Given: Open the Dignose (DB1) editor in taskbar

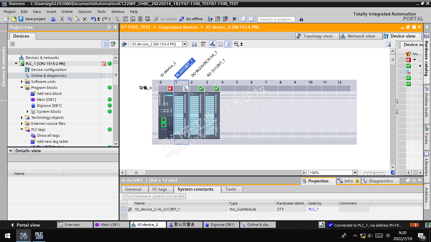Looking at the screenshot, I should point(221,225).
